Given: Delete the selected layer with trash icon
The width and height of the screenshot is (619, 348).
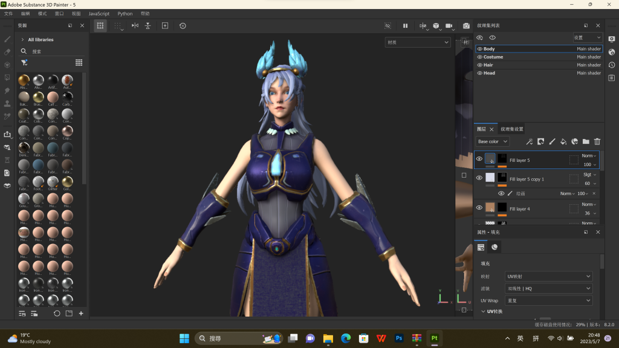Looking at the screenshot, I should [x=597, y=141].
